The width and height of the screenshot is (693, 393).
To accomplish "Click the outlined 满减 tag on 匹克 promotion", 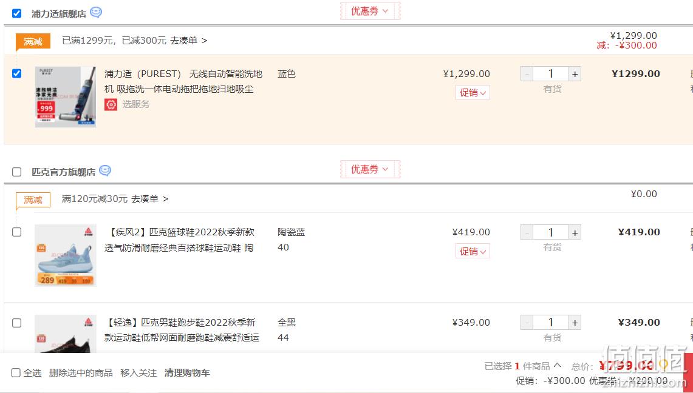I will 33,200.
